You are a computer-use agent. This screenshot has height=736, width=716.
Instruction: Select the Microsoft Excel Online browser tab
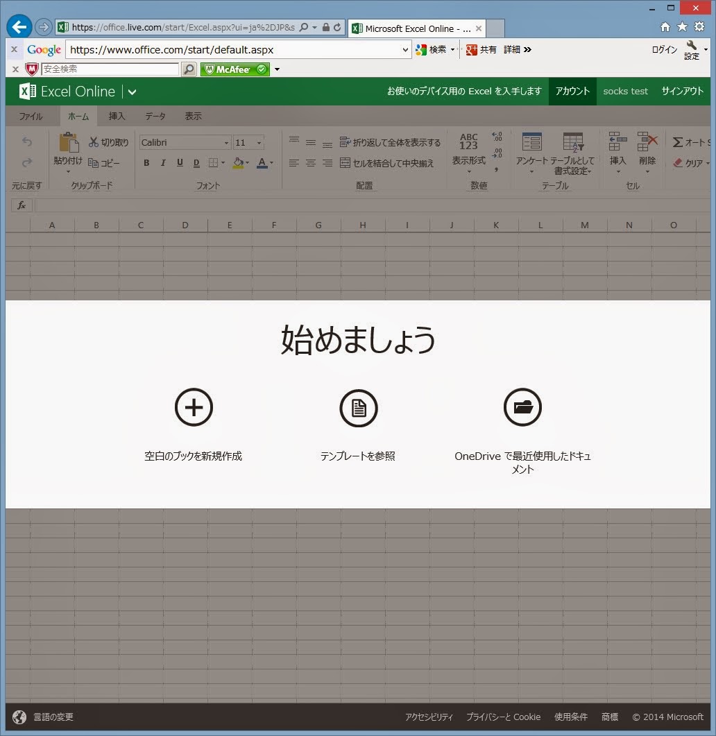tap(417, 28)
